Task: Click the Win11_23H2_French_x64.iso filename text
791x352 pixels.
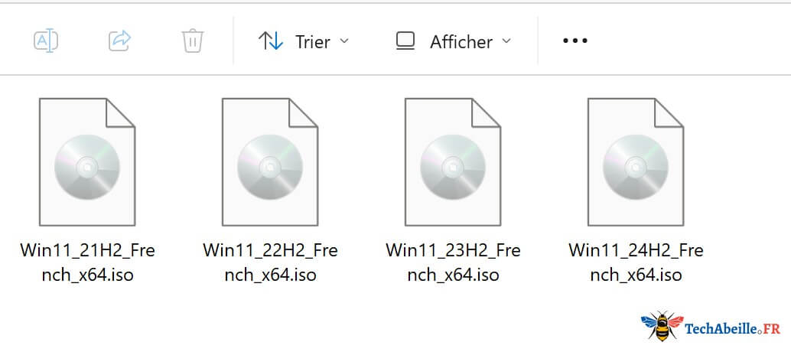Action: [453, 262]
